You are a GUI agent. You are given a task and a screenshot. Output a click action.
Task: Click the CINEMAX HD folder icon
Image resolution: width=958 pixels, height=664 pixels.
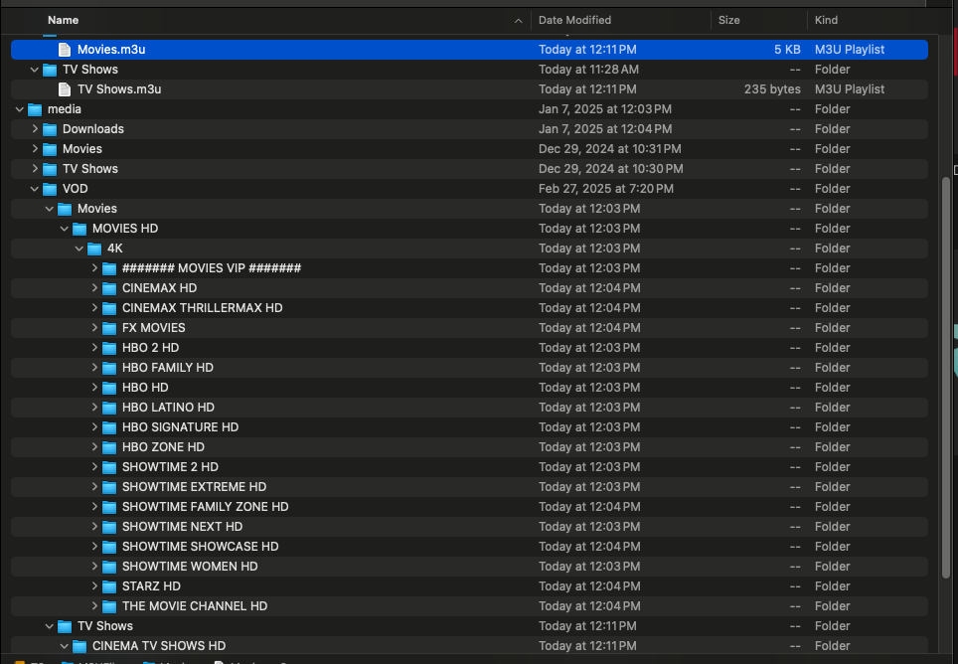coord(109,288)
